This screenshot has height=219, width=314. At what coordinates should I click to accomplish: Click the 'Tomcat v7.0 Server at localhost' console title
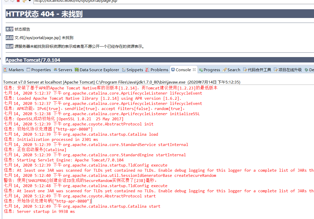coord(122,82)
